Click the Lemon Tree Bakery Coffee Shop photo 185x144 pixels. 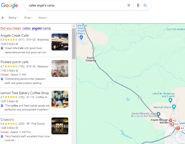[x=60, y=99]
